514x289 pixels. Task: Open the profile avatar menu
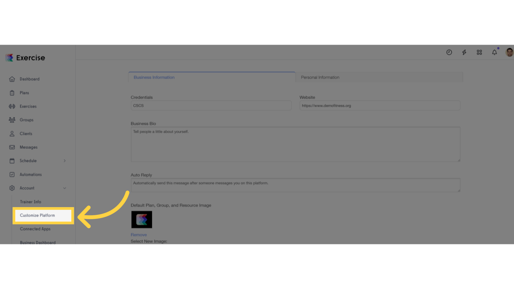508,52
